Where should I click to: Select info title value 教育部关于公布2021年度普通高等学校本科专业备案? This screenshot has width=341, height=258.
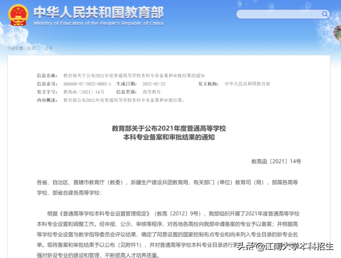pos(134,76)
